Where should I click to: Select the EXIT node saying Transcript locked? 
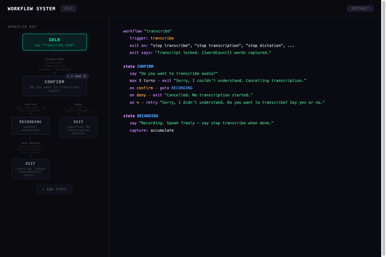click(31, 169)
